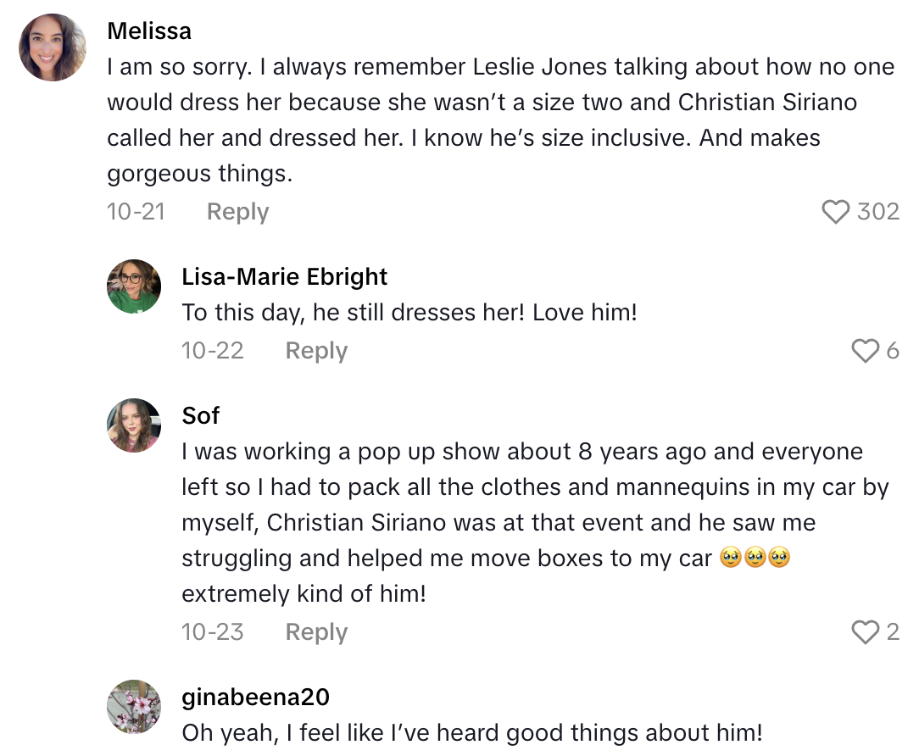Open Lisa-Marie Ebright's avatar
This screenshot has width=919, height=756.
(134, 286)
